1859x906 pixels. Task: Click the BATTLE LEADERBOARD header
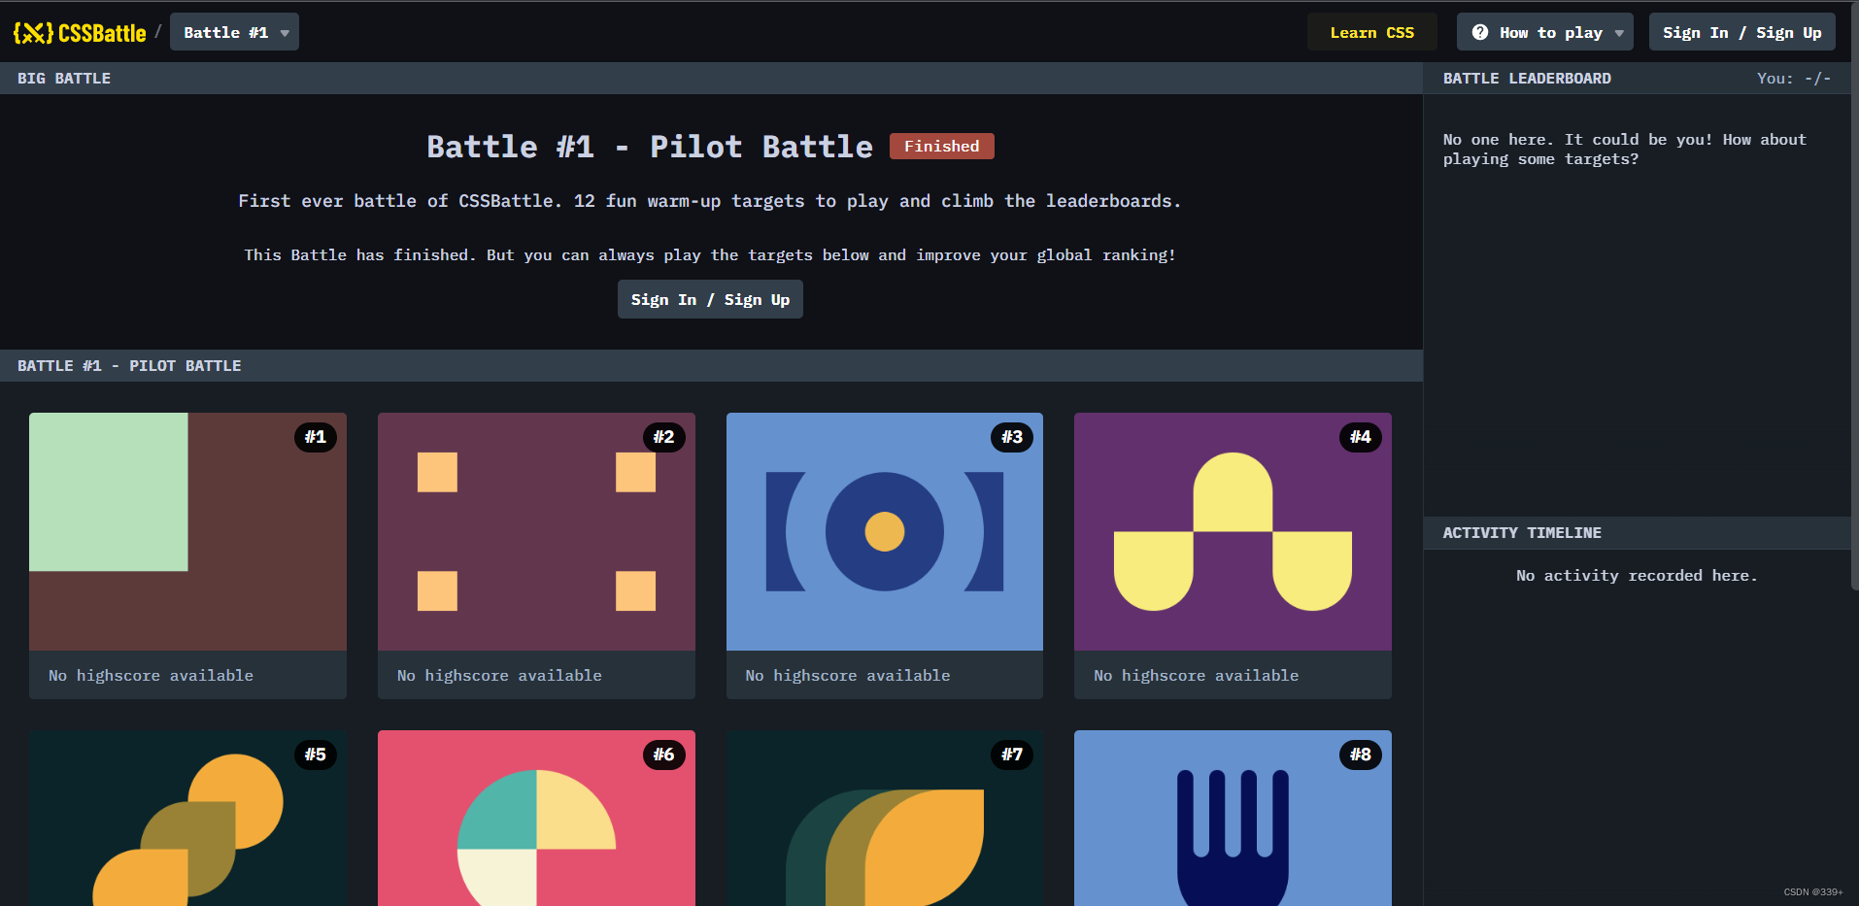(1527, 79)
